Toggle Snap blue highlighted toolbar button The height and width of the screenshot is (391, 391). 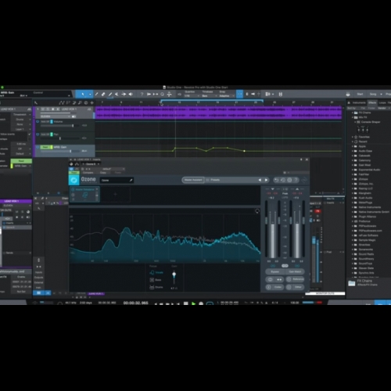(239, 94)
